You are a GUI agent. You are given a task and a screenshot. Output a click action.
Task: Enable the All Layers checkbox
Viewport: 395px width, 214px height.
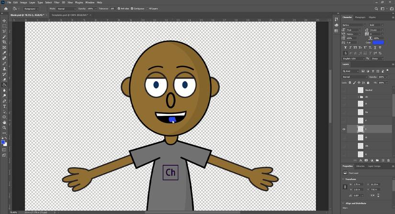tap(147, 9)
